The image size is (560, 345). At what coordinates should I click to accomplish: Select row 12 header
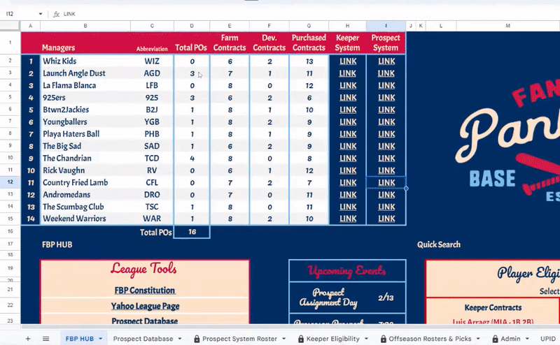click(10, 182)
